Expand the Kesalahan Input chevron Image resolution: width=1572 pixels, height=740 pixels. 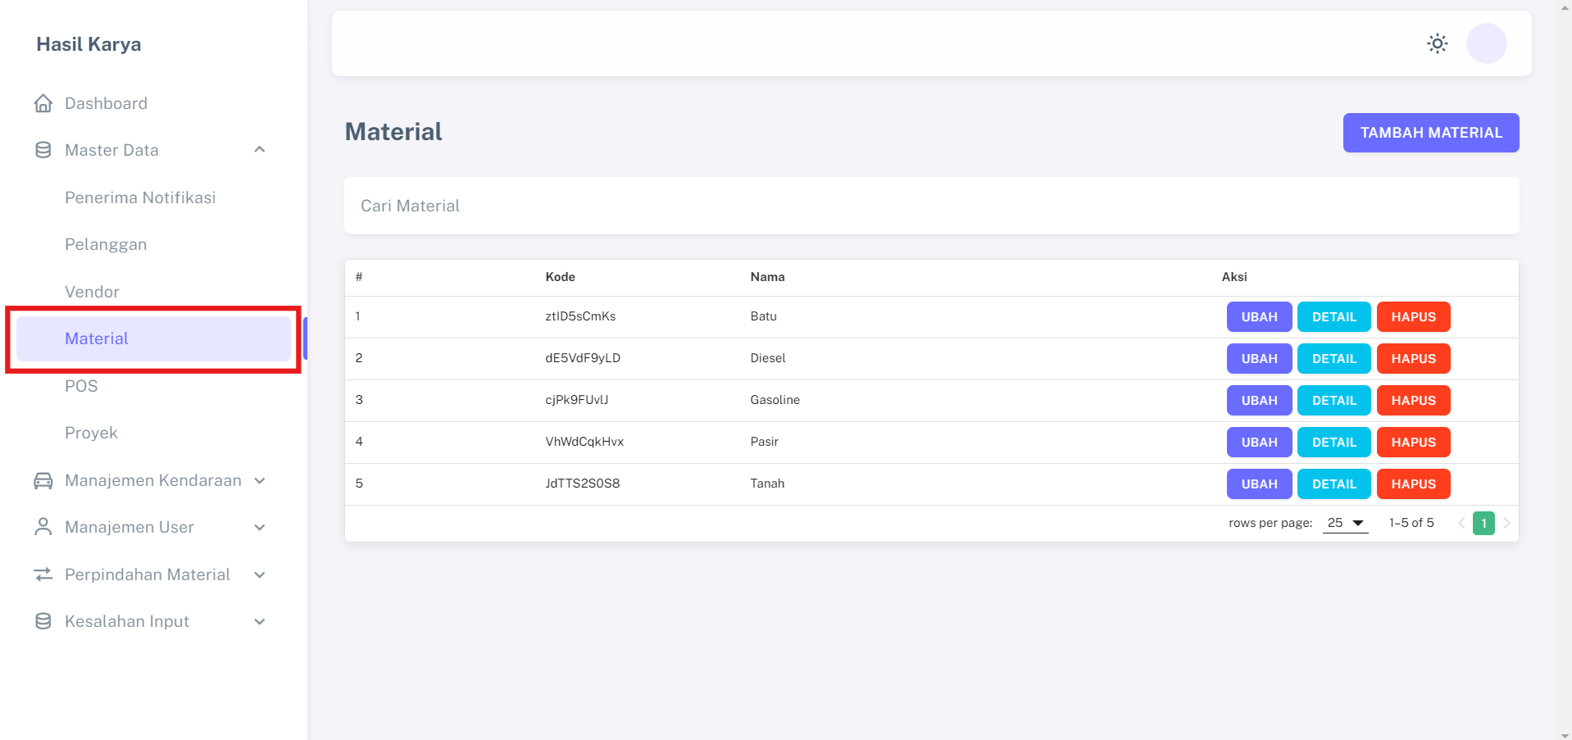click(260, 621)
